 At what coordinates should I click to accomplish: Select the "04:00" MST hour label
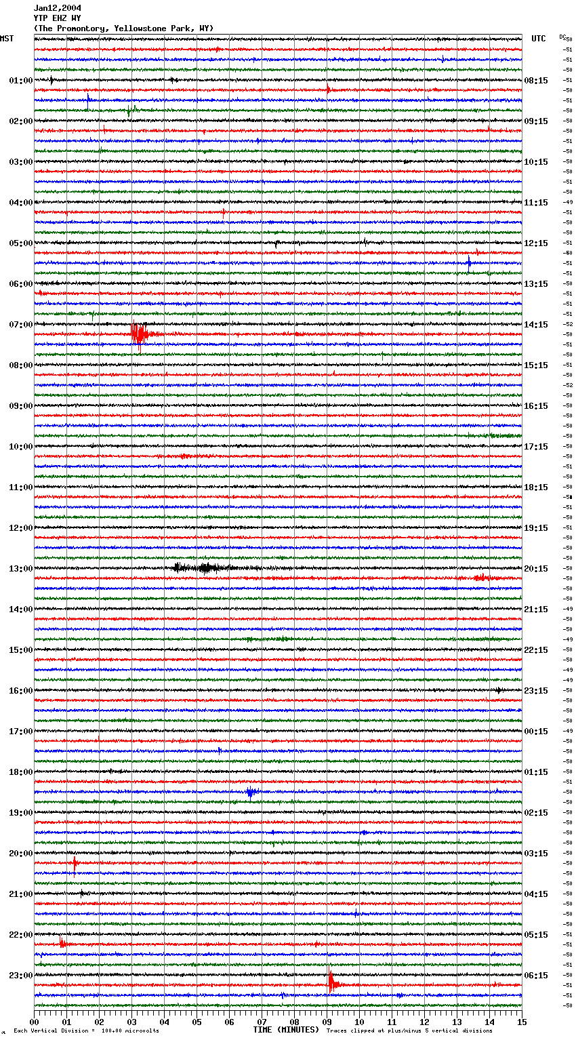coord(20,203)
